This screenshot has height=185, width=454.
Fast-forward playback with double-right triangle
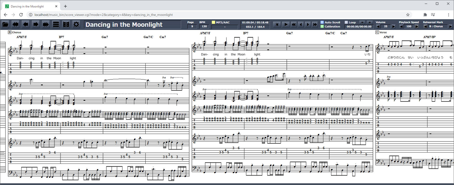click(x=315, y=25)
